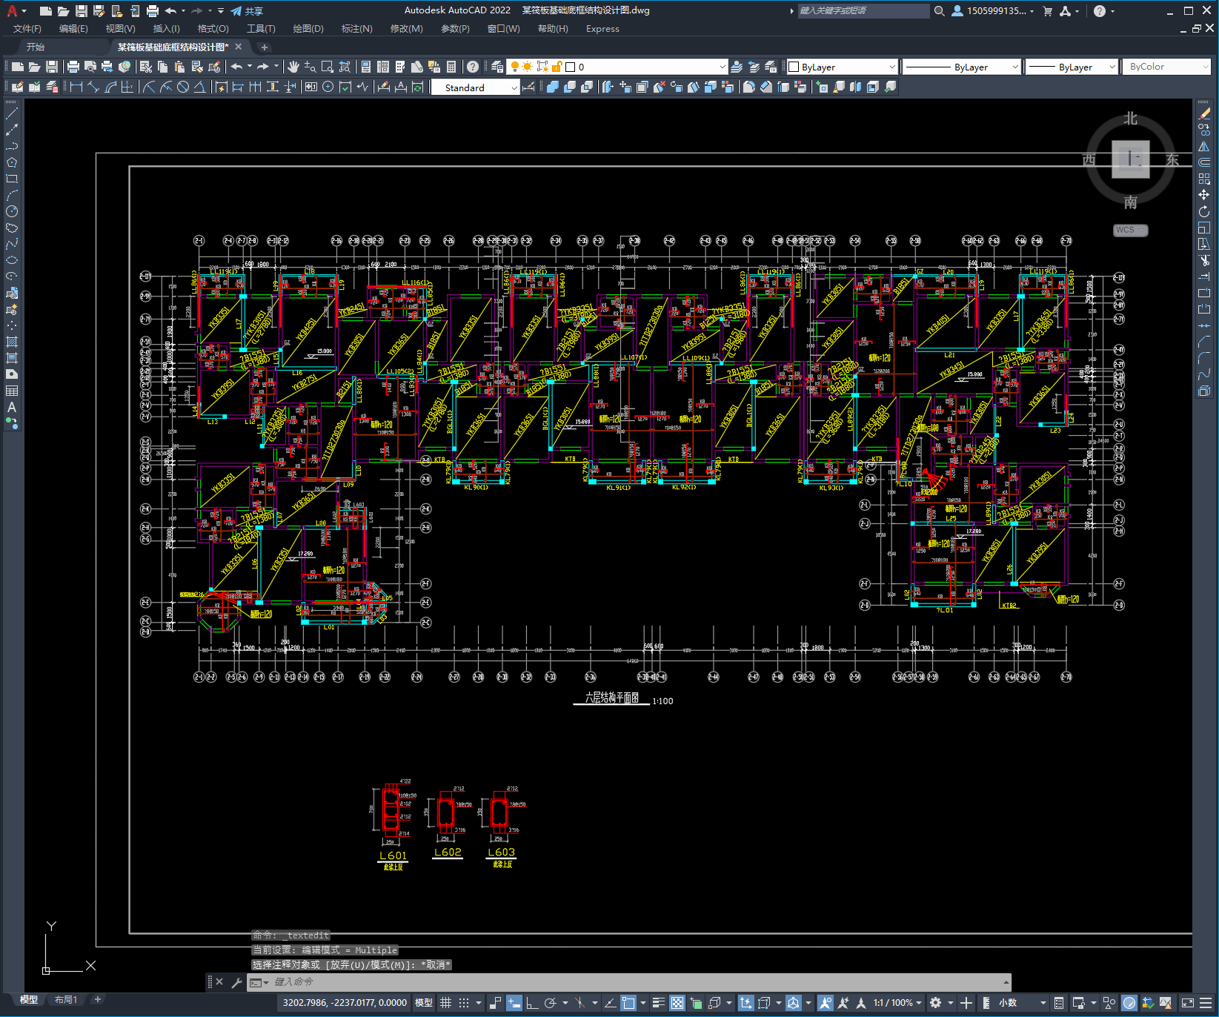This screenshot has width=1219, height=1017.
Task: Open the 视图(V) menu
Action: click(x=120, y=29)
